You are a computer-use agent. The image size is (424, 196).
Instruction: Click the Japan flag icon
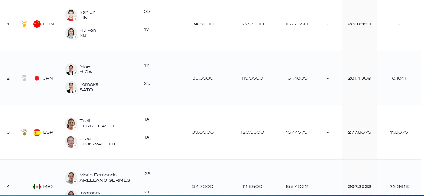(37, 78)
